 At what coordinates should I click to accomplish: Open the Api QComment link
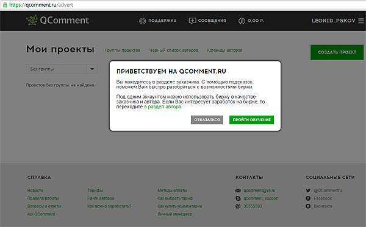[41, 214]
